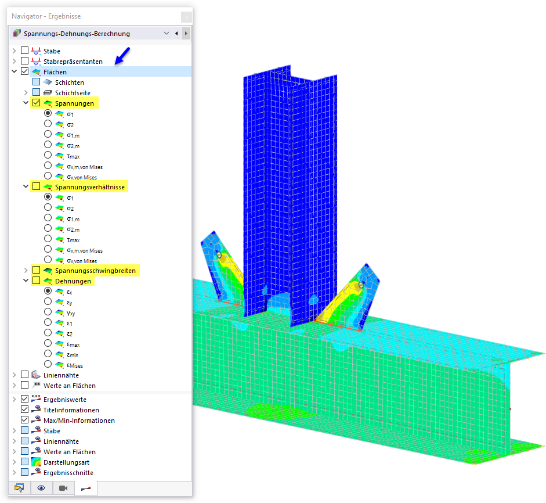Uncheck Max/Min-Informationen checkbox
Image resolution: width=546 pixels, height=503 pixels.
coord(25,420)
